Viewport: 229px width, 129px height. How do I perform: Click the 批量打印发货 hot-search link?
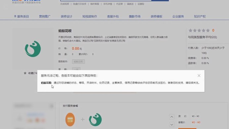pos(80,4)
